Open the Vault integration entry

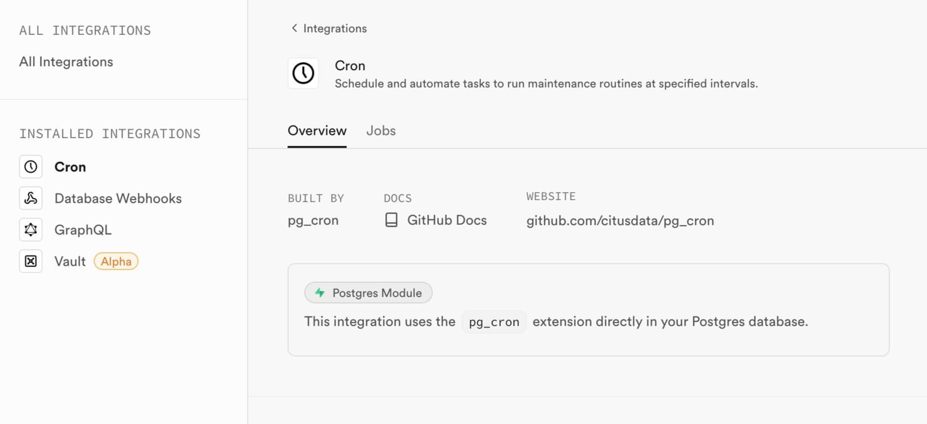[x=70, y=261]
